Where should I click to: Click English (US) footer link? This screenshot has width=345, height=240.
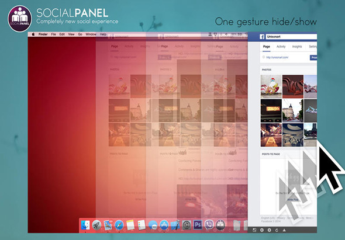(268, 218)
